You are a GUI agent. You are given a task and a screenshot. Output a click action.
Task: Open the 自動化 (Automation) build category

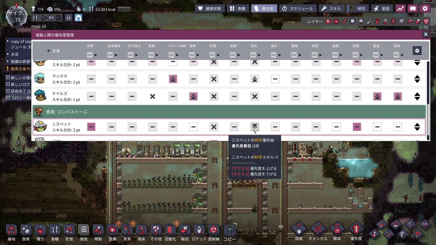pos(170,230)
